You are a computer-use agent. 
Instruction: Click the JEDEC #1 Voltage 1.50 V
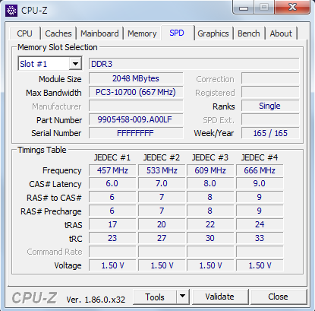tap(112, 265)
